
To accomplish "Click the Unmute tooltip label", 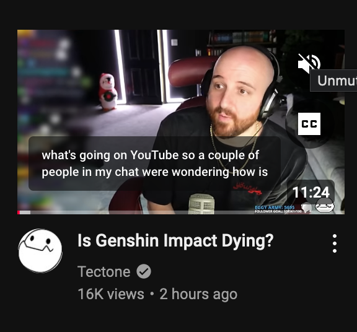I will [334, 81].
